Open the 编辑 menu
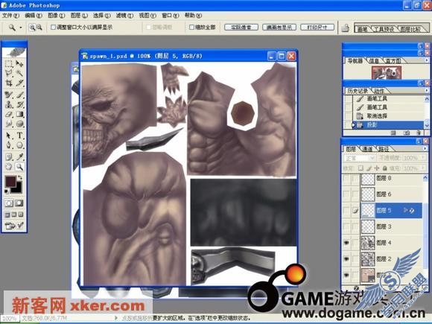The image size is (432, 324). [34, 16]
